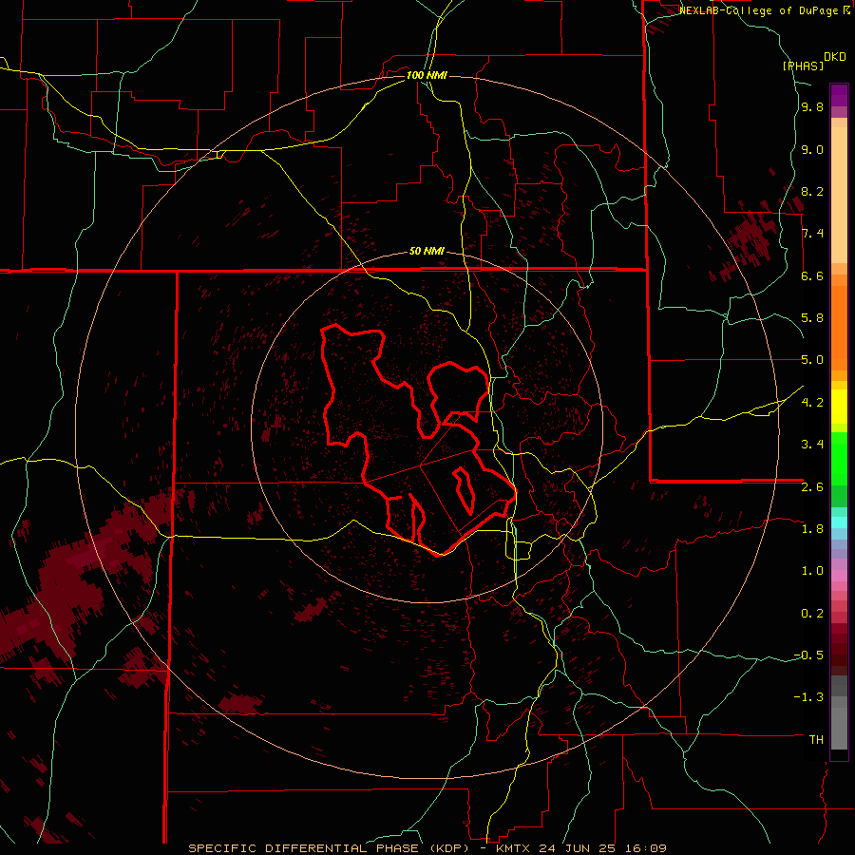This screenshot has height=855, width=855.
Task: Click the DKD legend heading
Action: click(x=835, y=57)
